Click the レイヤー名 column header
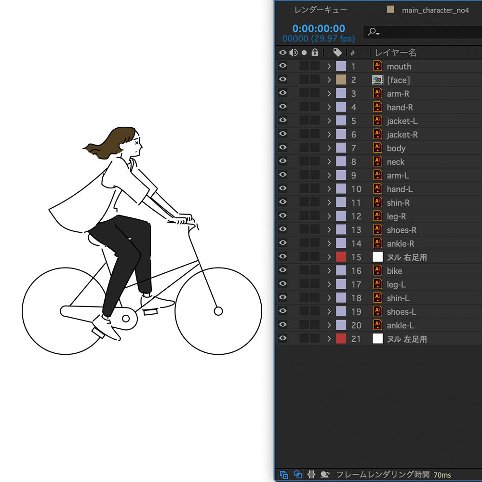This screenshot has width=482, height=482. tap(395, 53)
